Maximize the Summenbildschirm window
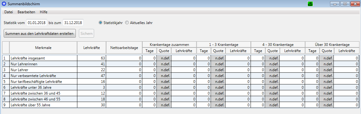 coord(345,4)
